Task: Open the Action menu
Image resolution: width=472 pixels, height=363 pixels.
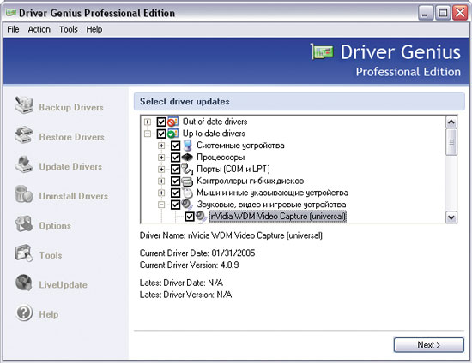Action: click(x=39, y=29)
